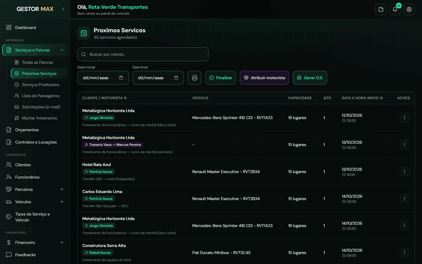Open Clientes page
The width and height of the screenshot is (422, 264).
pyautogui.click(x=35, y=165)
